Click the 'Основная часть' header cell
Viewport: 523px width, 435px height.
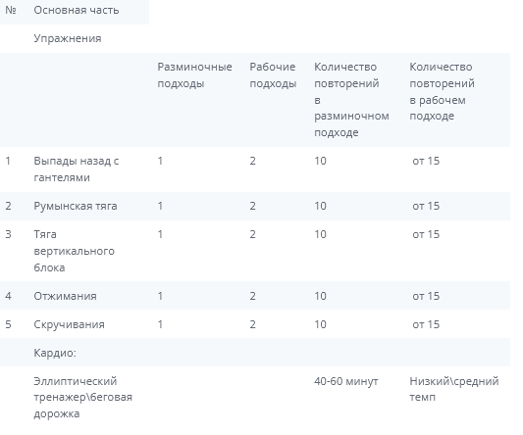[77, 10]
